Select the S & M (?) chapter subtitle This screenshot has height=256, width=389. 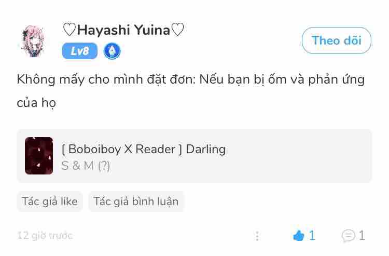(86, 166)
